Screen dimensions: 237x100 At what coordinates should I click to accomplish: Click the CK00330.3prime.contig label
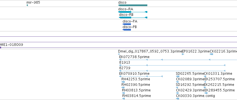pos(196,96)
